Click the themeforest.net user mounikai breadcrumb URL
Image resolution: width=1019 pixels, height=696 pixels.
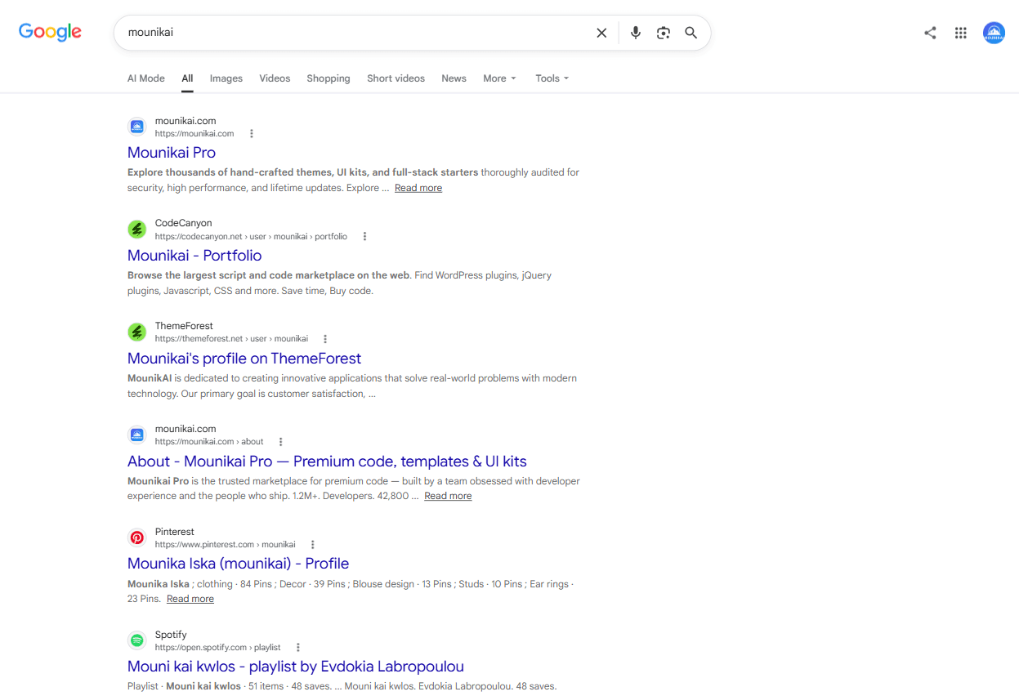[x=231, y=339]
